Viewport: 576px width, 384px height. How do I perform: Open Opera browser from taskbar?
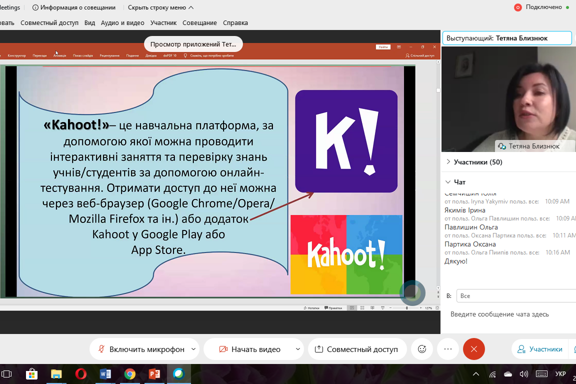[80, 374]
